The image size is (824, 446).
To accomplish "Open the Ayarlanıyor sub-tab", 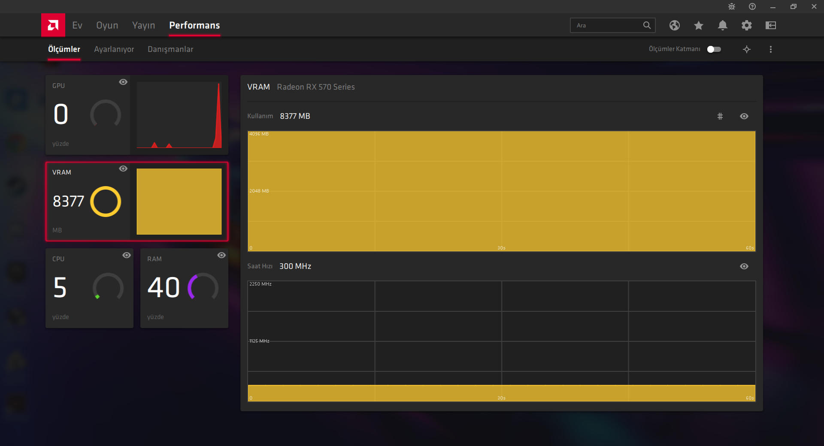I will coord(114,49).
